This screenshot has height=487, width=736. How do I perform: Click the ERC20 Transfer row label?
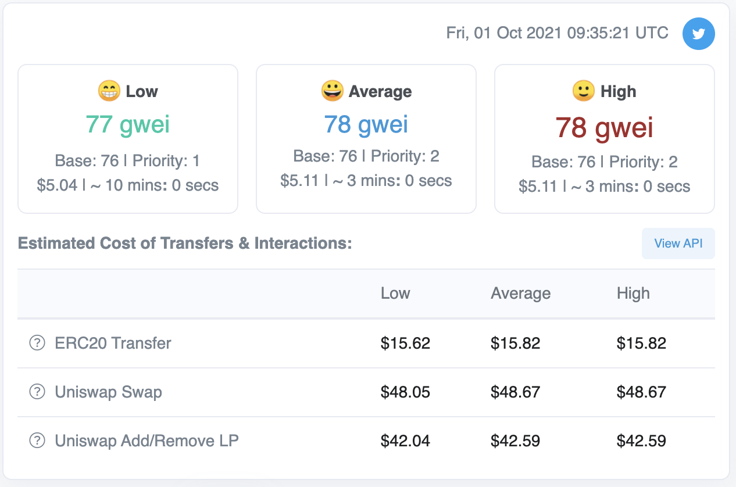(113, 343)
